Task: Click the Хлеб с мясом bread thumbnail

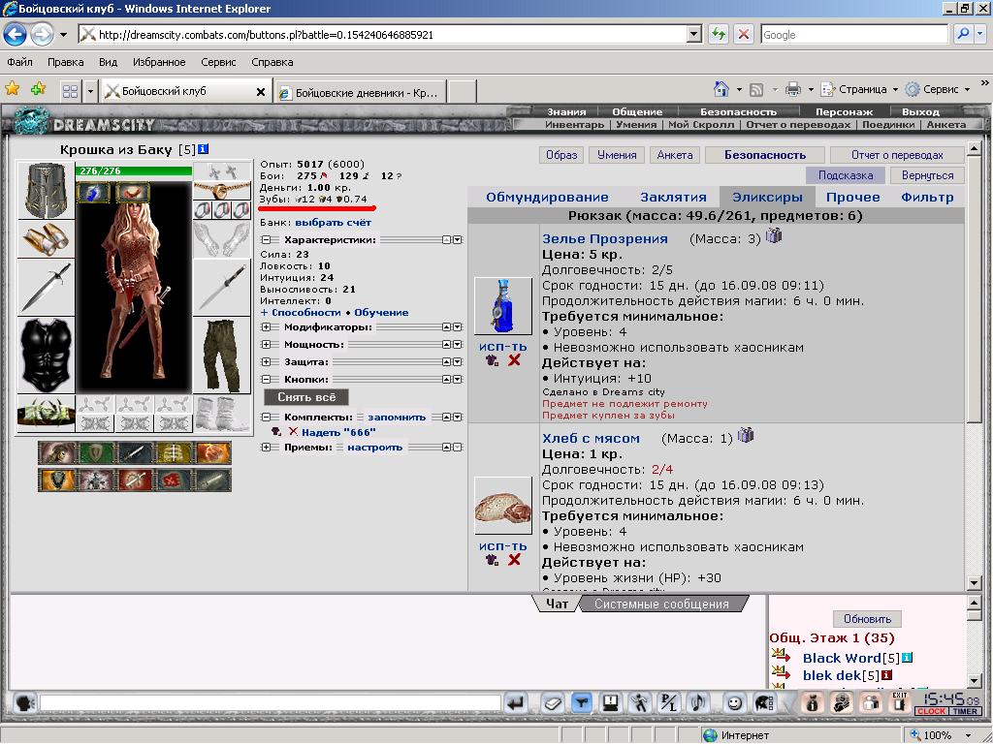Action: [x=503, y=506]
